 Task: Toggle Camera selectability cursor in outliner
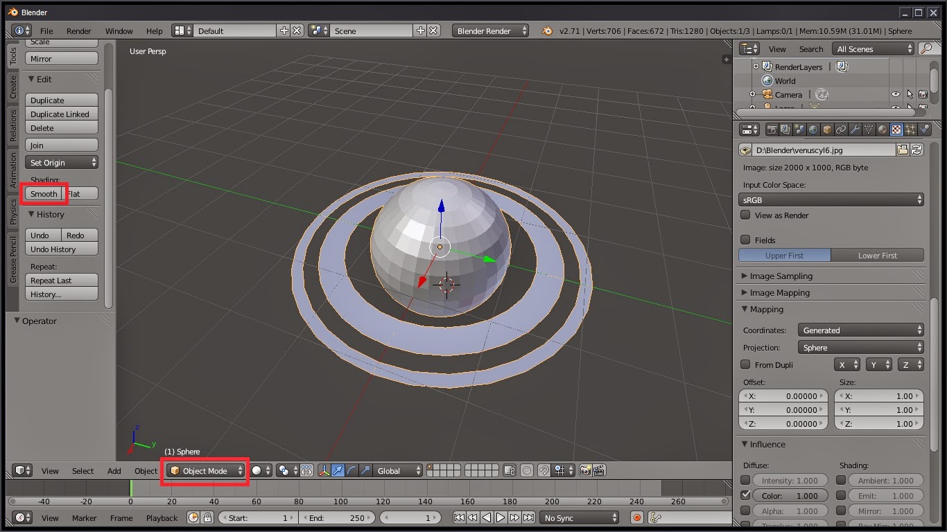tap(909, 94)
